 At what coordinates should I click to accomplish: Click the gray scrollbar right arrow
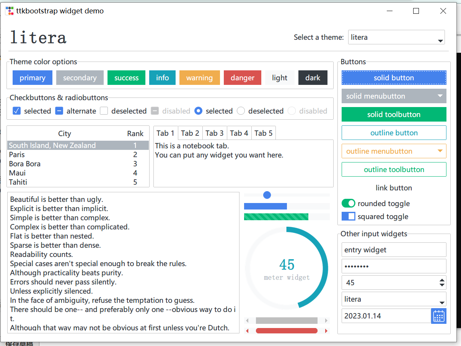point(326,320)
